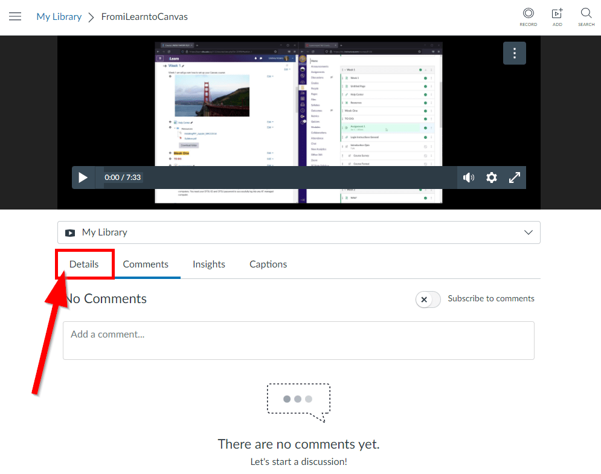The height and width of the screenshot is (474, 601).
Task: Select the Comments tab
Action: coord(146,264)
